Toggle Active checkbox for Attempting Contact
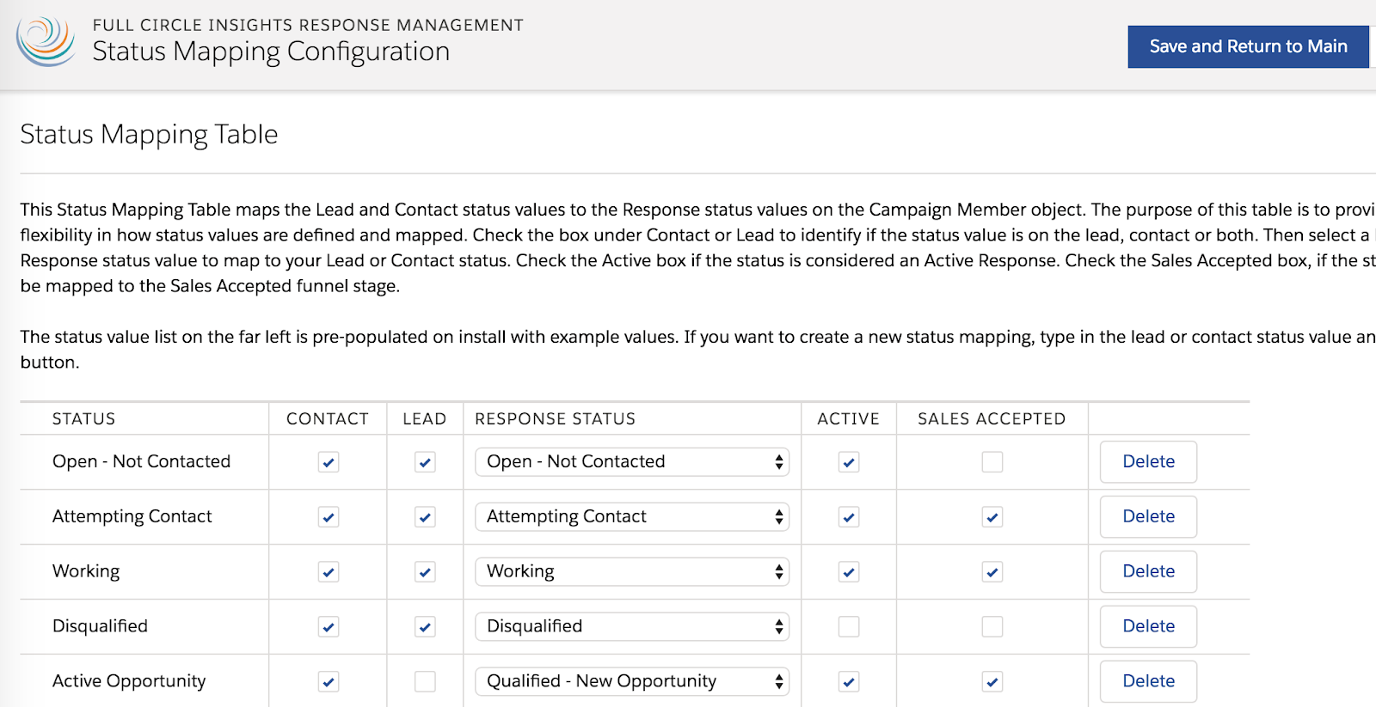 [849, 517]
